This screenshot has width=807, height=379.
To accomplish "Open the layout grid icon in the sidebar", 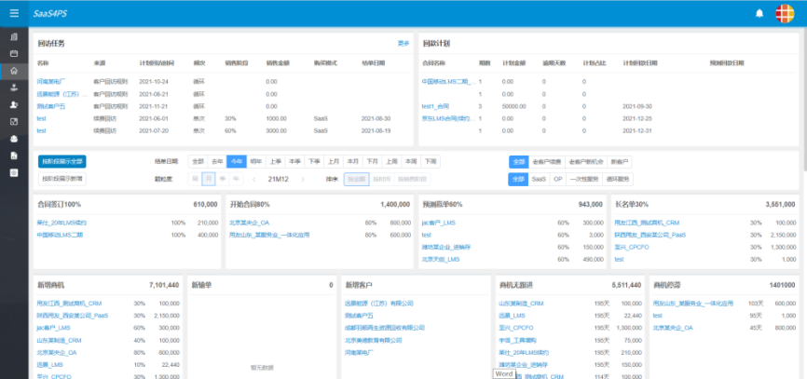I will [14, 121].
